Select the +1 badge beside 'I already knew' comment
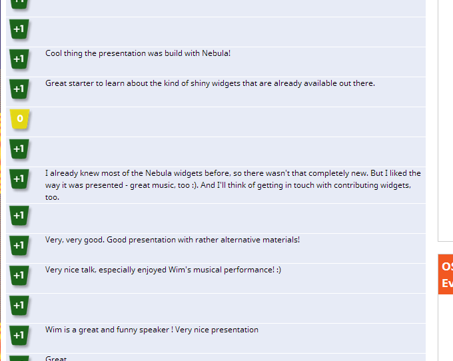Image resolution: width=453 pixels, height=361 pixels. pos(19,179)
